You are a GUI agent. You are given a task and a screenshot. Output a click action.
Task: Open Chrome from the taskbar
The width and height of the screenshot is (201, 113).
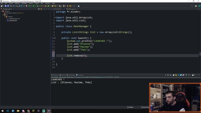click(x=28, y=111)
